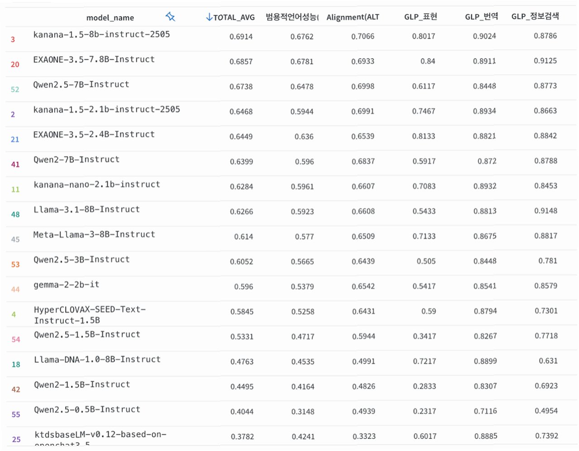The image size is (579, 451).
Task: Sort by the GLP_정보검색 column header
Action: [x=535, y=16]
